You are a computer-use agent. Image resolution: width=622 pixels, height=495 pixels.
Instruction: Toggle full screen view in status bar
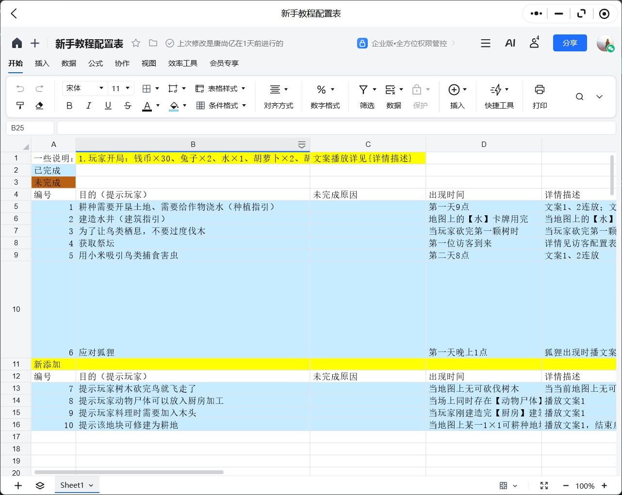click(x=544, y=486)
